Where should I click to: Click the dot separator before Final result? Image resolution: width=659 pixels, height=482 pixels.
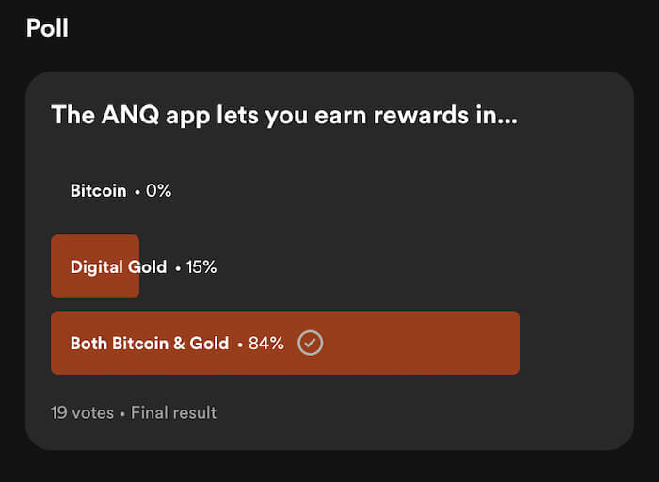(x=122, y=413)
